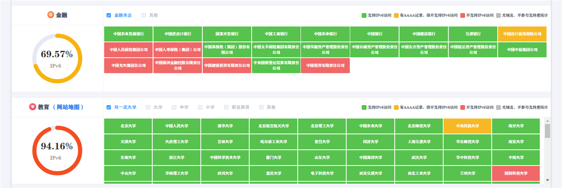Click the red legend square in 教育 section
The height and width of the screenshot is (188, 562).
point(463,107)
